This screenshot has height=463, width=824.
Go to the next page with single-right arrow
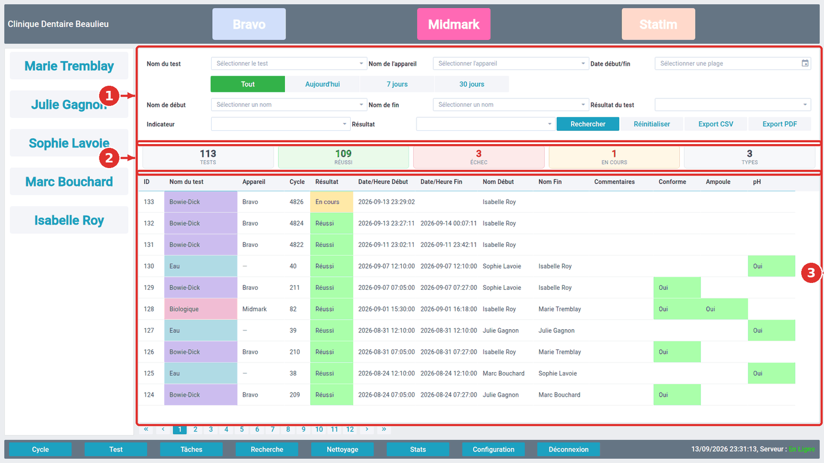click(x=367, y=429)
